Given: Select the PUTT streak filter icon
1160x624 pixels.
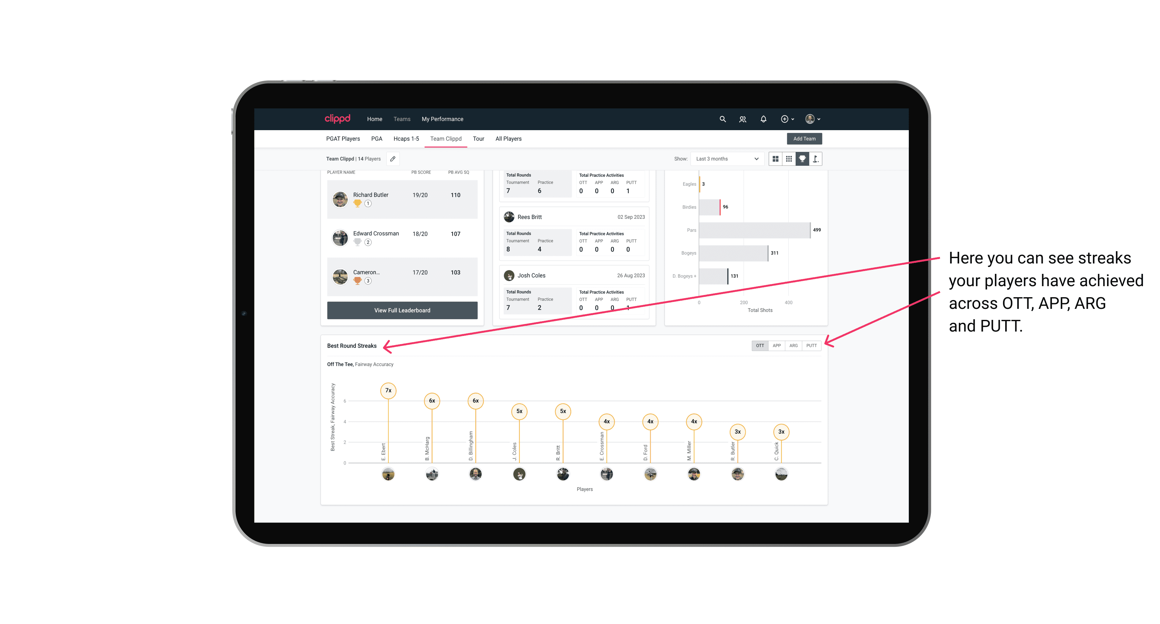Looking at the screenshot, I should tap(812, 345).
